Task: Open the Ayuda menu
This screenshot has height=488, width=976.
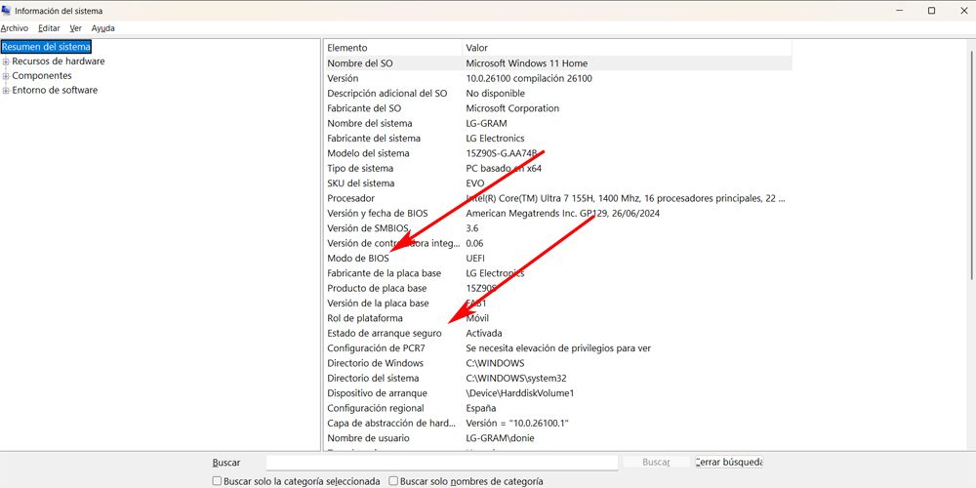Action: coord(102,28)
